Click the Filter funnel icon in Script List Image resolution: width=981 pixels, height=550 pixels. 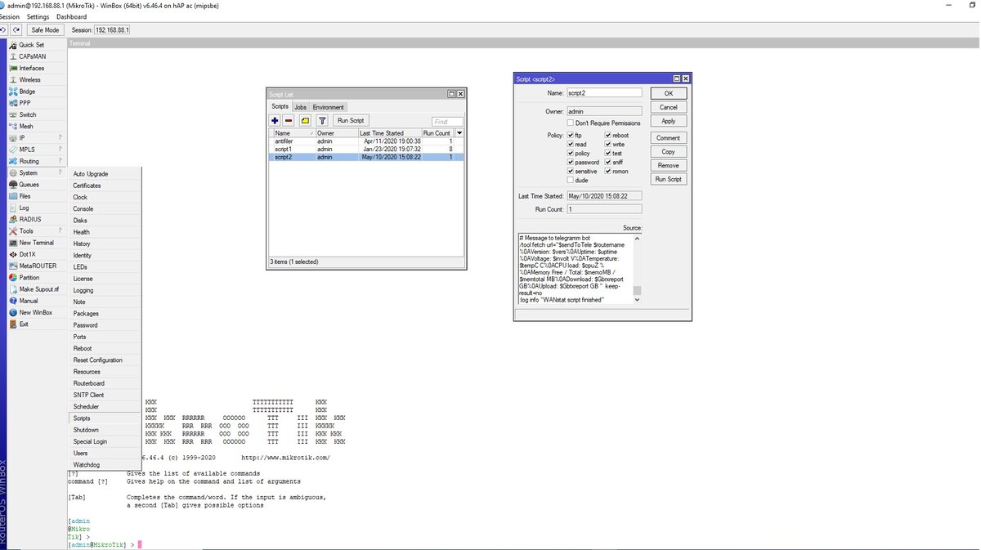click(322, 120)
